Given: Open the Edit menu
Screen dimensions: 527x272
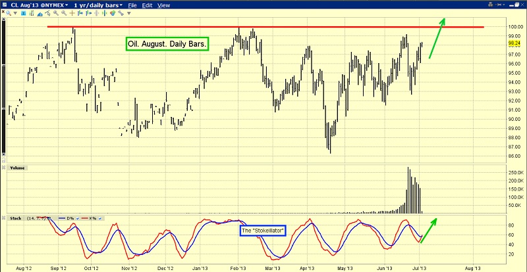Looking at the screenshot, I should click(147, 5).
